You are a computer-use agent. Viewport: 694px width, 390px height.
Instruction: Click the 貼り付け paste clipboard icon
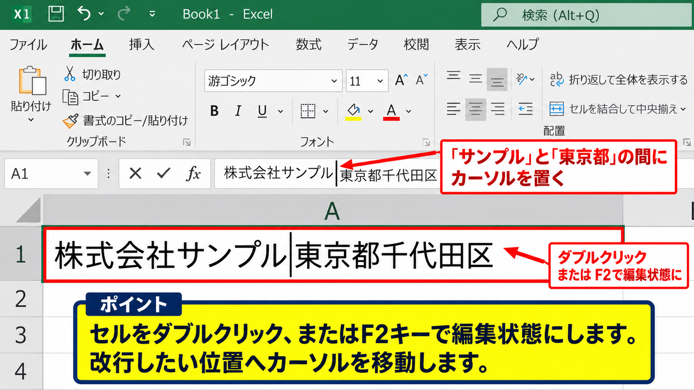click(32, 81)
